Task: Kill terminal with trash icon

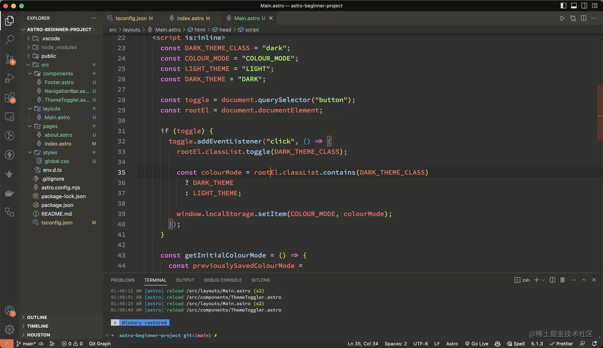Action: tap(563, 280)
